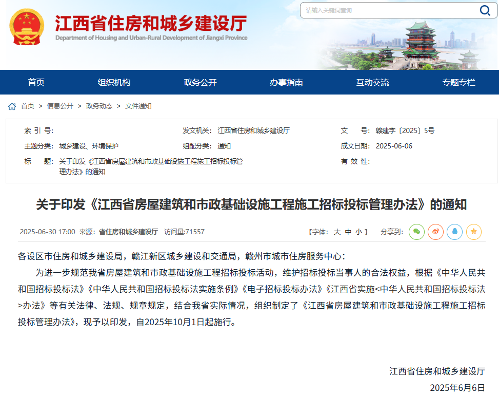
Task: Click the addressee line of the notice
Action: pos(182,256)
